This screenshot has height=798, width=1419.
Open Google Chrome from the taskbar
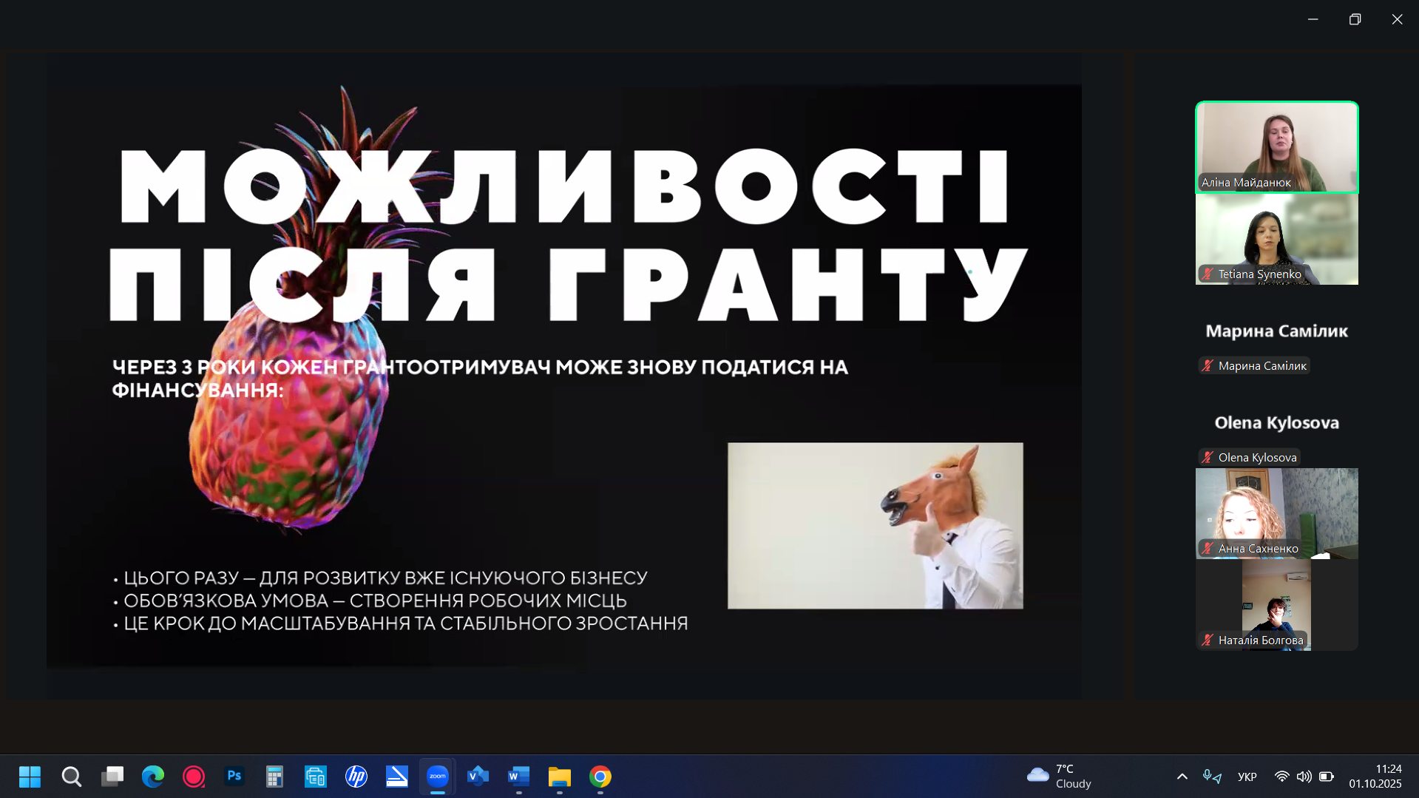point(600,777)
